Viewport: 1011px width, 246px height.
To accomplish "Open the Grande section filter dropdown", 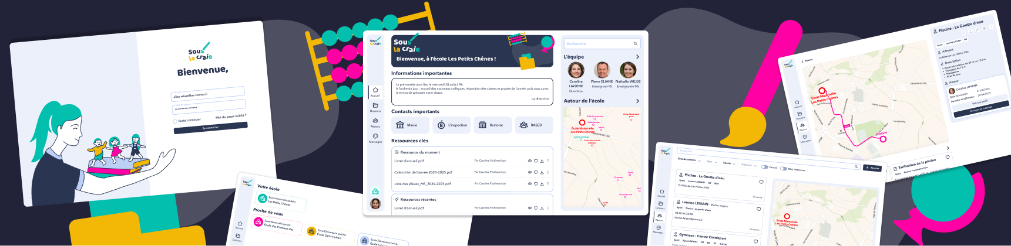I will tap(688, 159).
